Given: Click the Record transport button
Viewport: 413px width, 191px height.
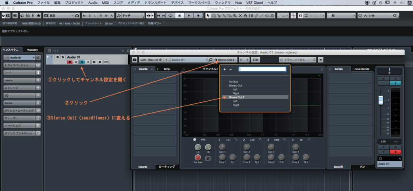Looking at the screenshot, I should (198, 16).
